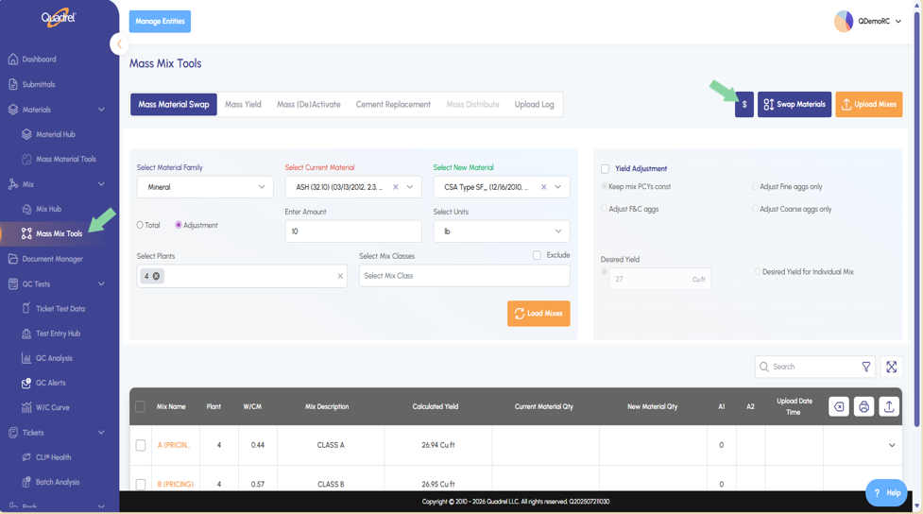Image resolution: width=923 pixels, height=514 pixels.
Task: Open the Dashboard home icon
Action: tap(13, 60)
